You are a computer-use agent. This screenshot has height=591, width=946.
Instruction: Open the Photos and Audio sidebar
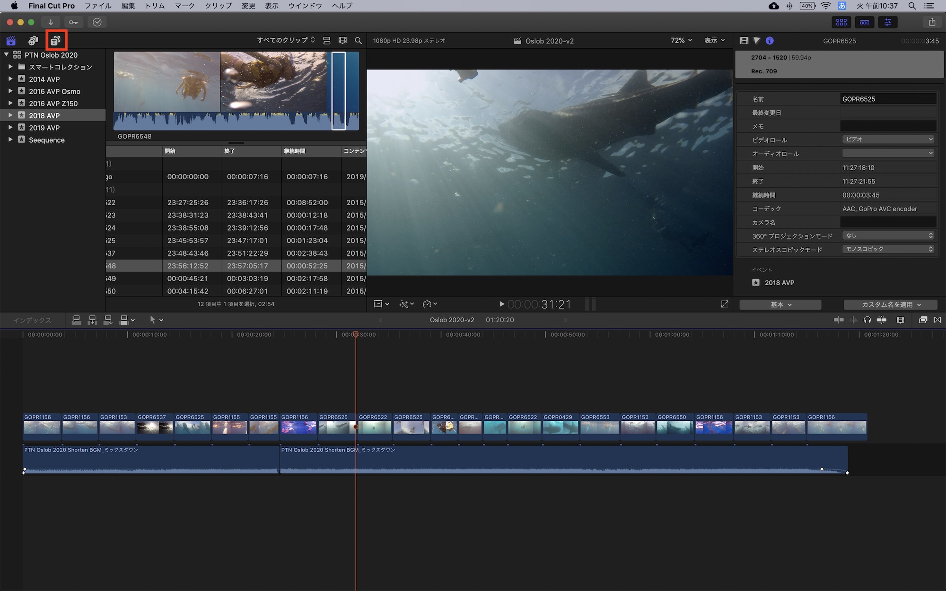pos(33,41)
